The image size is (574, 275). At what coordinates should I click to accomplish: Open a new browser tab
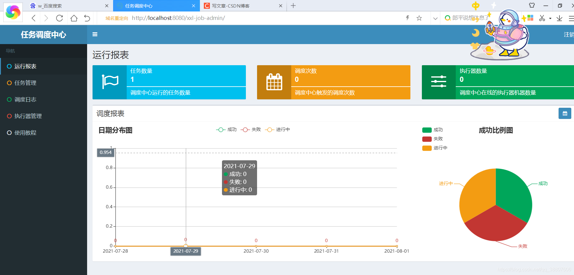pyautogui.click(x=293, y=5)
